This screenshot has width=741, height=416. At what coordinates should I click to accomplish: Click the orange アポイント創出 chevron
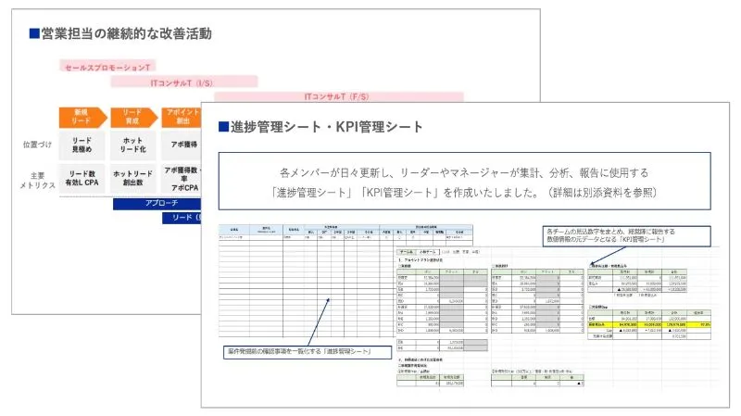click(x=182, y=118)
